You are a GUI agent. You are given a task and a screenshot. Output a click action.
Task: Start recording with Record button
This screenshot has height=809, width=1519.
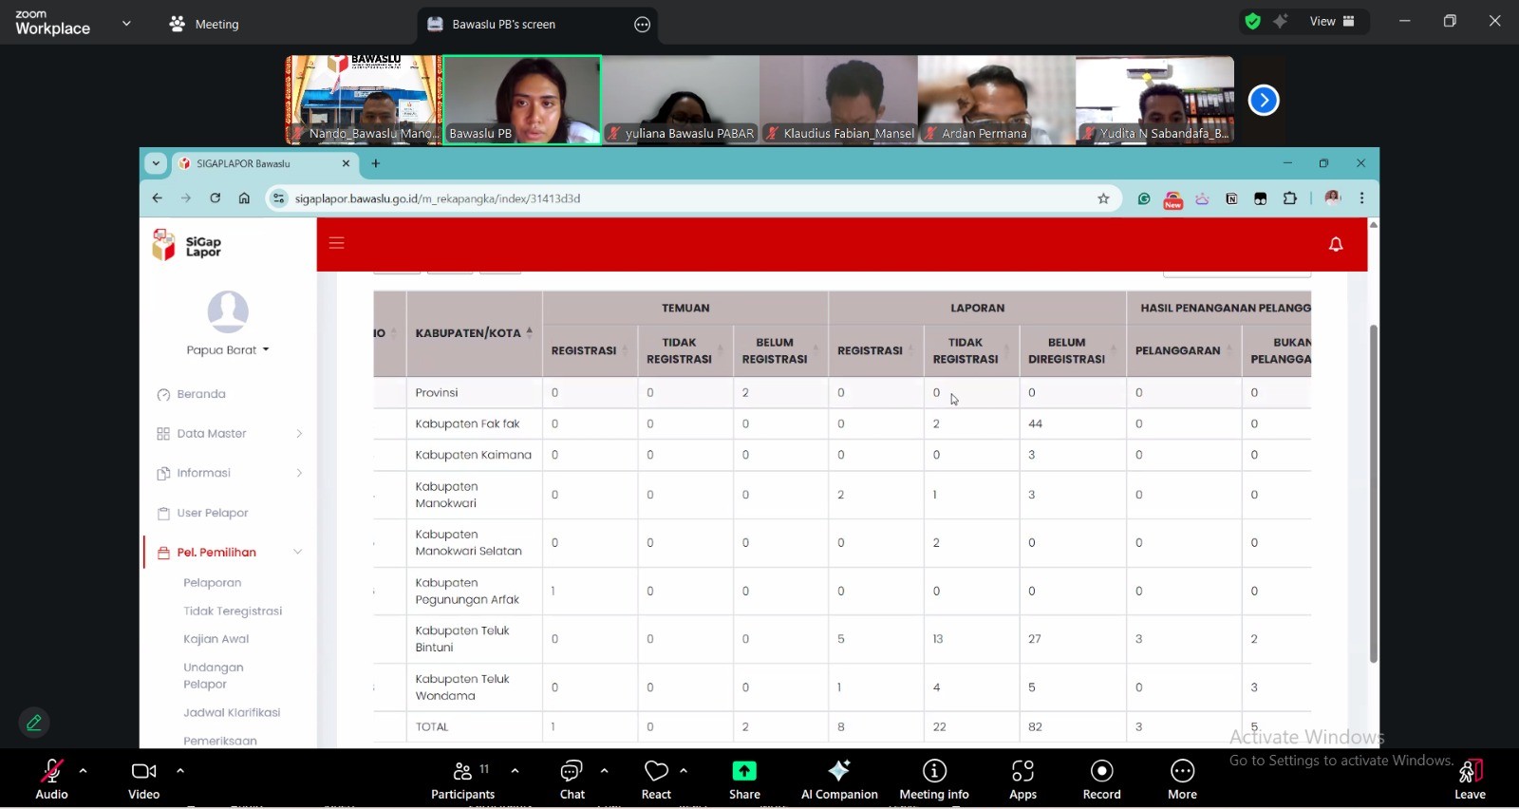[x=1101, y=779]
